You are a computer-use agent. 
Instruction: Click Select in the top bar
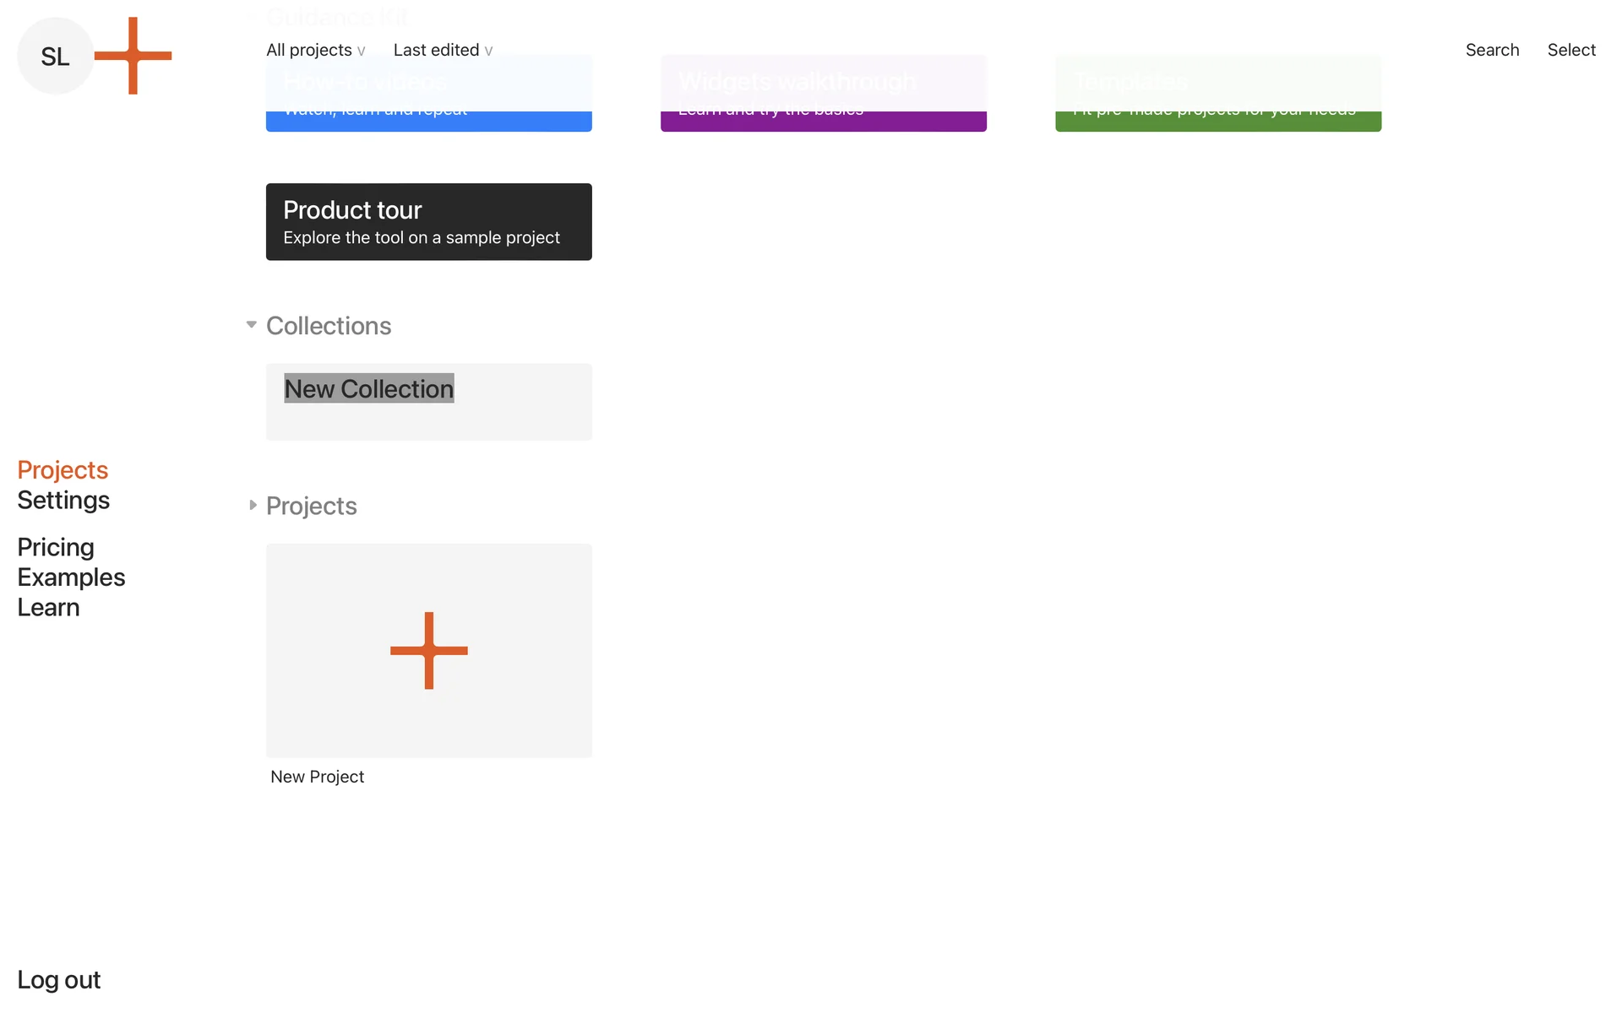(x=1570, y=50)
